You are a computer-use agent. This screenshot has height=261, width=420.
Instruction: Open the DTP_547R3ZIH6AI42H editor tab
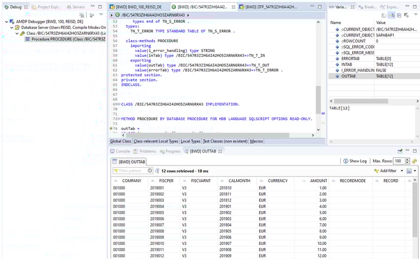click(x=268, y=7)
